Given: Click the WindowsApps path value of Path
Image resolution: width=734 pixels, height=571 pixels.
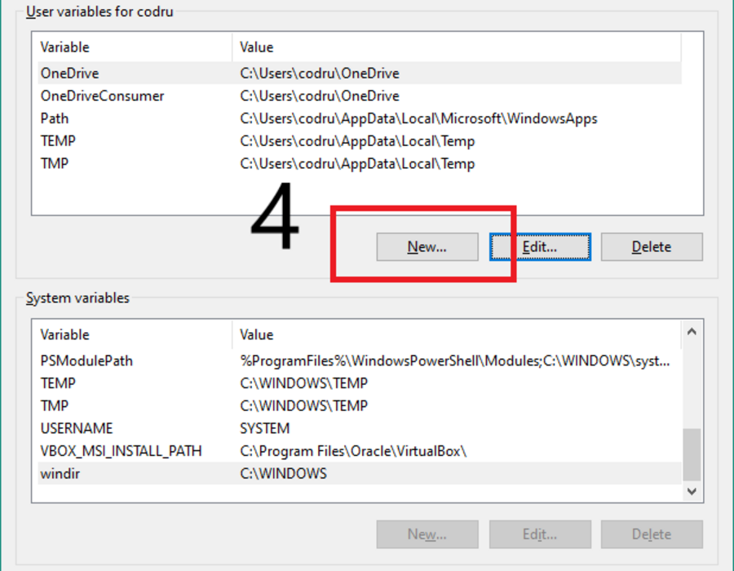Looking at the screenshot, I should point(418,118).
